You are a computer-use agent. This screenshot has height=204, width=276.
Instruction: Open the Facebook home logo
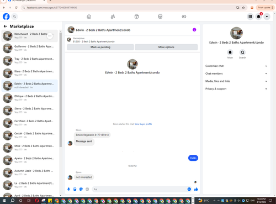[6, 17]
